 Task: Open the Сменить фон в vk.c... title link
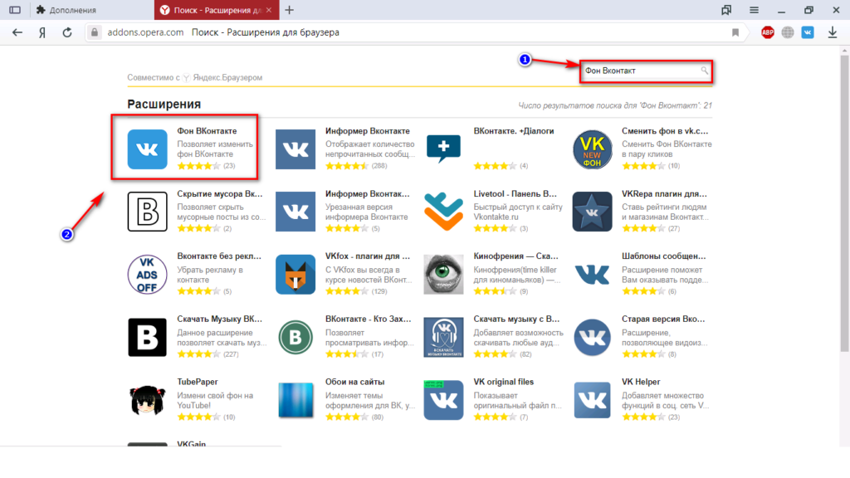tap(665, 131)
